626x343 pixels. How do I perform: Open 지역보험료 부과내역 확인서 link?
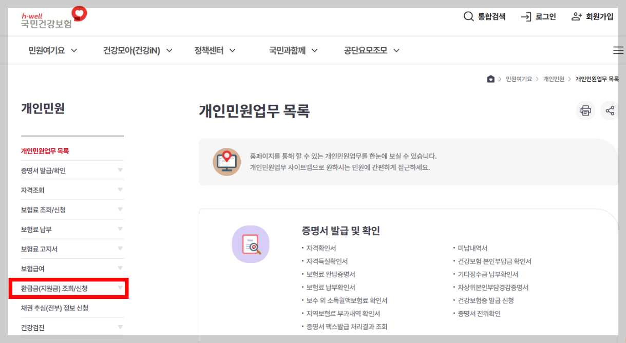click(x=343, y=314)
